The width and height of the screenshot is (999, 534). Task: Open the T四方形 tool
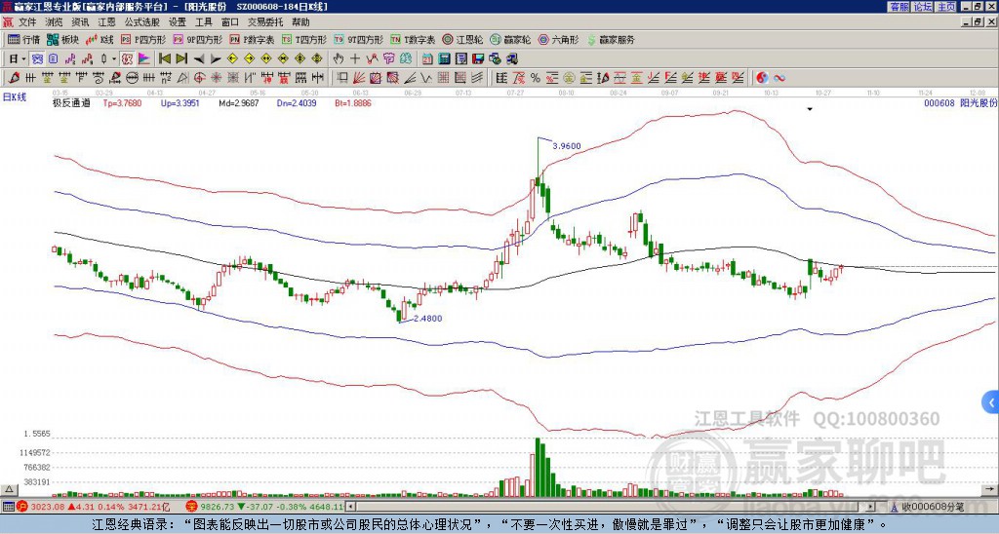click(304, 40)
